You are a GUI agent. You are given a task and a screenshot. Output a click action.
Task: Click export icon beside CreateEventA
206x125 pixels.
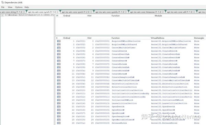pyautogui.click(x=59, y=51)
